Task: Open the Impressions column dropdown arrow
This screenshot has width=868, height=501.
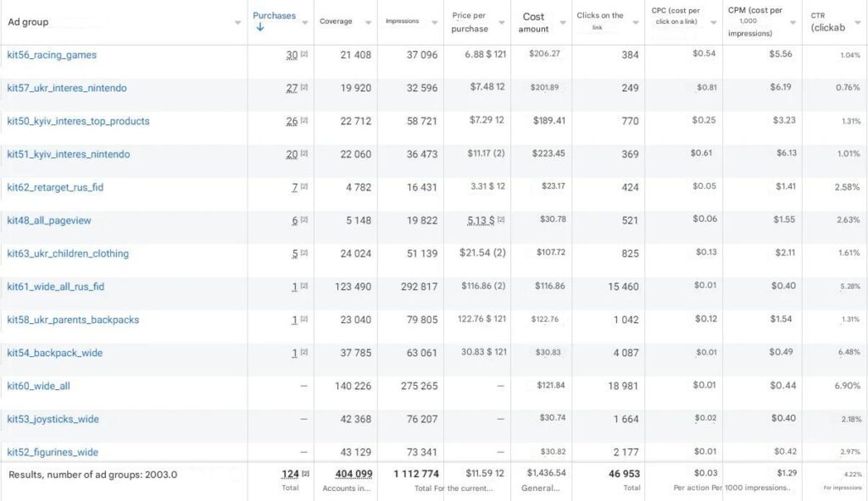Action: click(434, 23)
